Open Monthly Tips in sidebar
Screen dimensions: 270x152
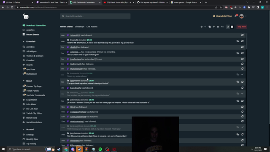[32, 139]
